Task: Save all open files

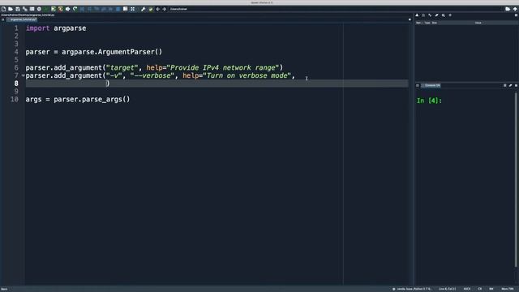Action: pos(25,9)
